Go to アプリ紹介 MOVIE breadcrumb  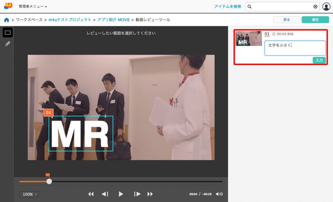coord(113,20)
